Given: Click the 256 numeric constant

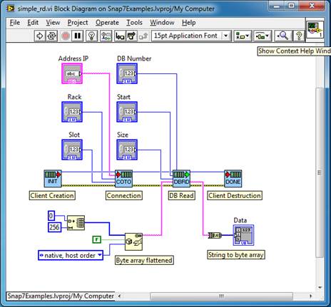Looking at the screenshot, I should pyautogui.click(x=54, y=227).
